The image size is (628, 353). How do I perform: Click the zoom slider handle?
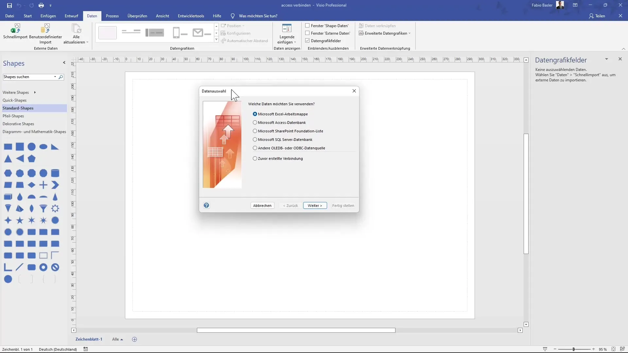pos(573,349)
